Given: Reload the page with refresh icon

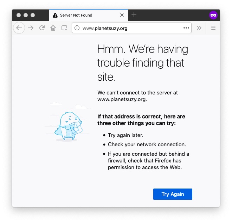Looking at the screenshot, I should click(42, 28).
